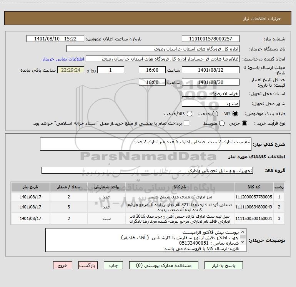The image size is (296, 287).
Task: Click product code 1111100634800049
Action: [x=254, y=207]
